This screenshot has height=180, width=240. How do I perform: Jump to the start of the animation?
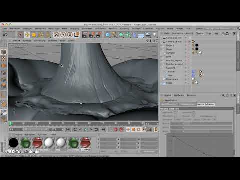pos(68,129)
